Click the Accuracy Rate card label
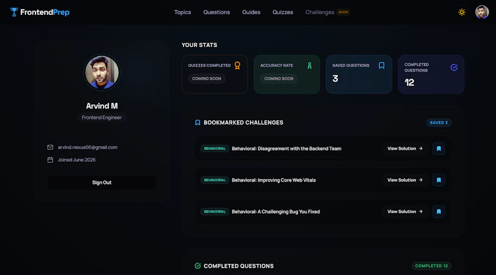Image resolution: width=496 pixels, height=275 pixels. [x=277, y=66]
